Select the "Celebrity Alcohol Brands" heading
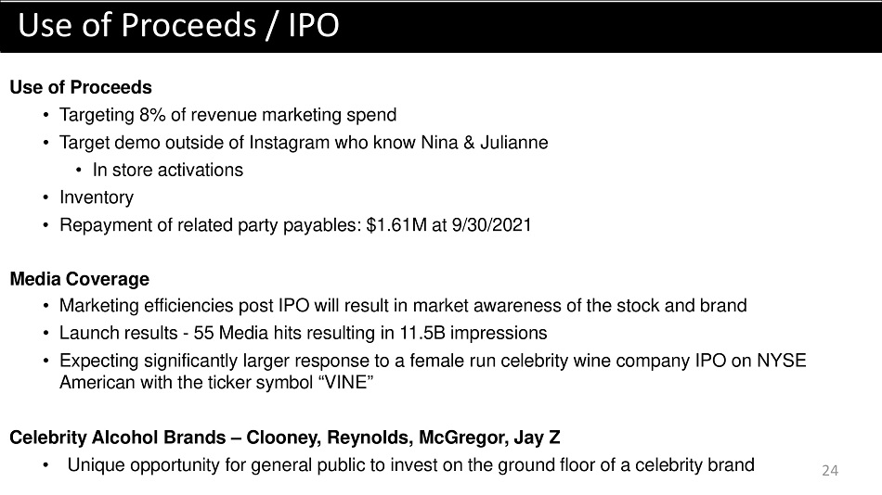The width and height of the screenshot is (882, 495). [118, 438]
